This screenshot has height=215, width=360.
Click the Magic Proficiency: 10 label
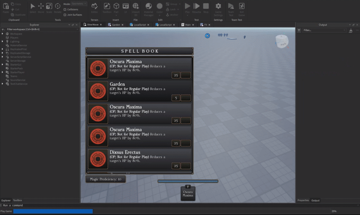click(x=105, y=179)
